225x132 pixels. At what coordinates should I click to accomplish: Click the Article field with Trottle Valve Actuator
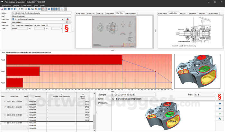click(41, 13)
